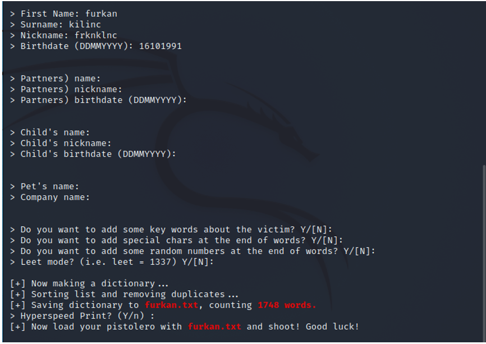Click the red furkan.txt in Saving dictionary line
This screenshot has width=486, height=344.
[x=171, y=305]
